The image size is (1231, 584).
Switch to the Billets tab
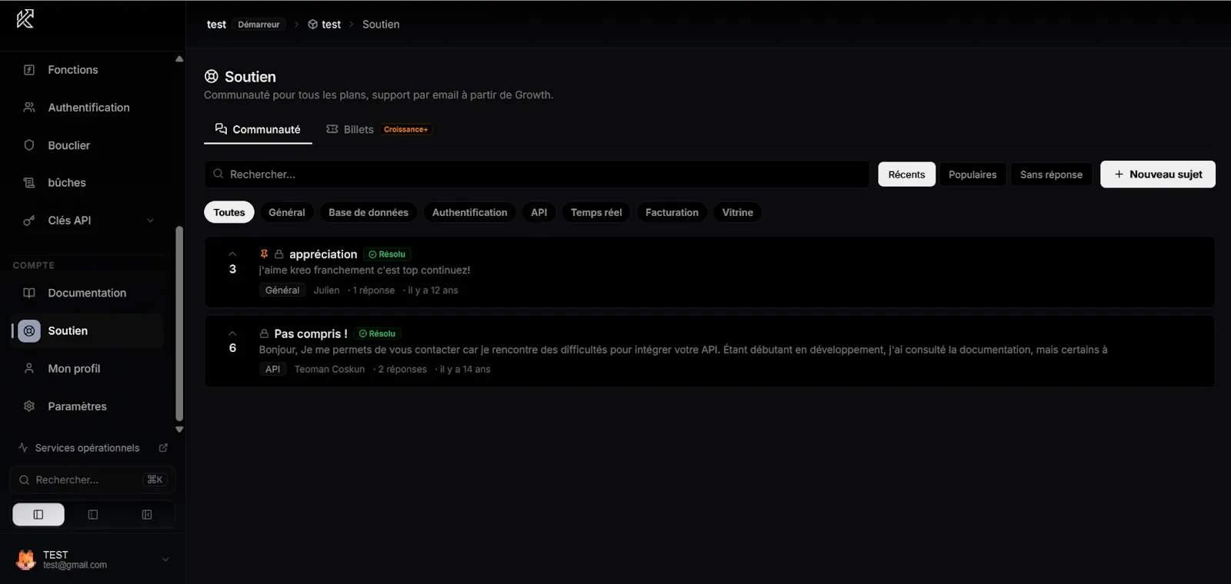[x=379, y=129]
